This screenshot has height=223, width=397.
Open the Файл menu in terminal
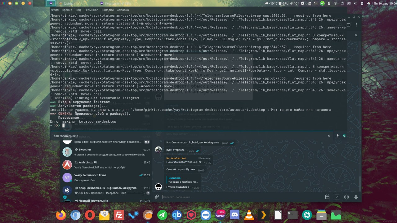[55, 10]
